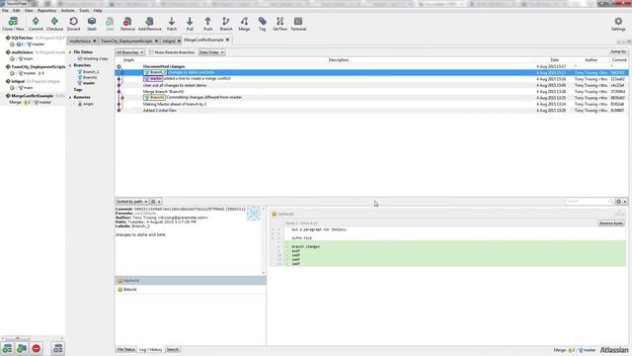632x356 pixels.
Task: Select Branch_2 in the Branches list
Action: [x=90, y=72]
